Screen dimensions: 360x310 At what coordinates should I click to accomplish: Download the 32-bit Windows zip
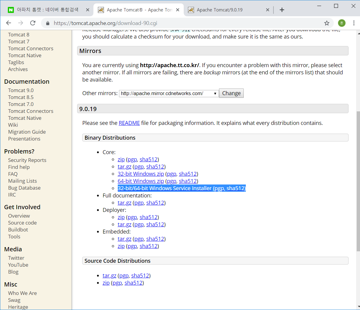coord(141,174)
